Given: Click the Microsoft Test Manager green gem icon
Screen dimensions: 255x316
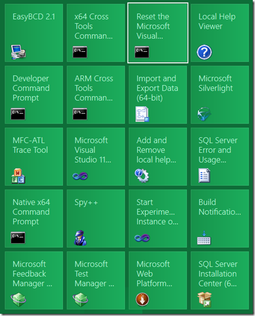Looking at the screenshot, I should click(80, 300).
